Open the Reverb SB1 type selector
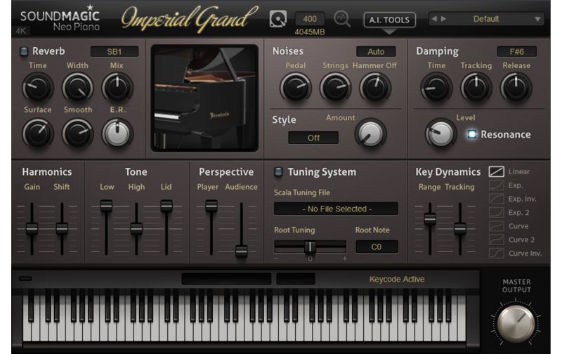Image resolution: width=562 pixels, height=354 pixels. 115,51
